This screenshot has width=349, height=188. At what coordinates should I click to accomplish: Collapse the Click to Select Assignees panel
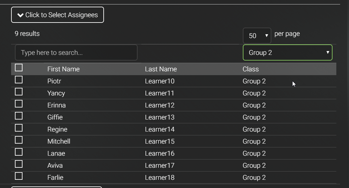[x=57, y=15]
